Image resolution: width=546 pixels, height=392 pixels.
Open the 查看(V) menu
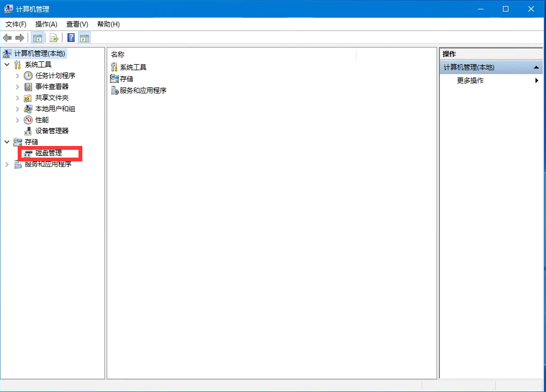click(77, 24)
